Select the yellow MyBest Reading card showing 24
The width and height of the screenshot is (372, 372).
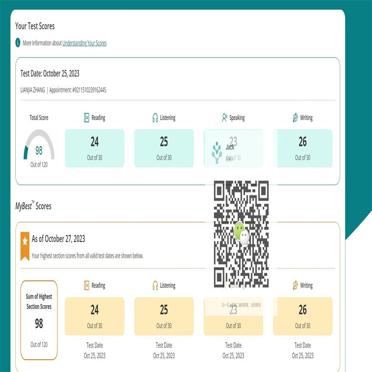coord(94,316)
